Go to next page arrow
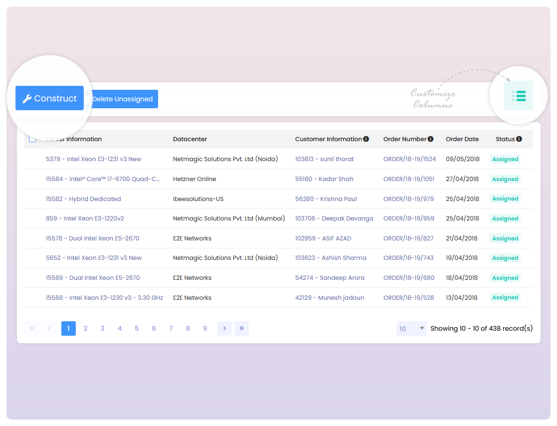 [224, 328]
